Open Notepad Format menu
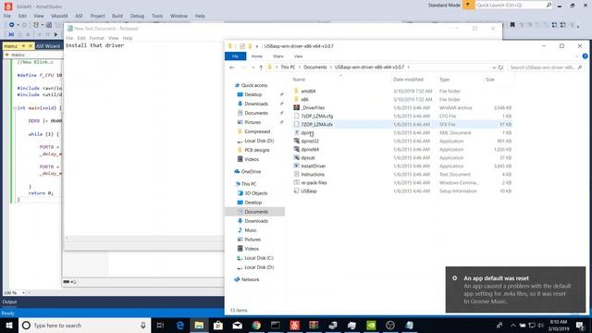 96,38
